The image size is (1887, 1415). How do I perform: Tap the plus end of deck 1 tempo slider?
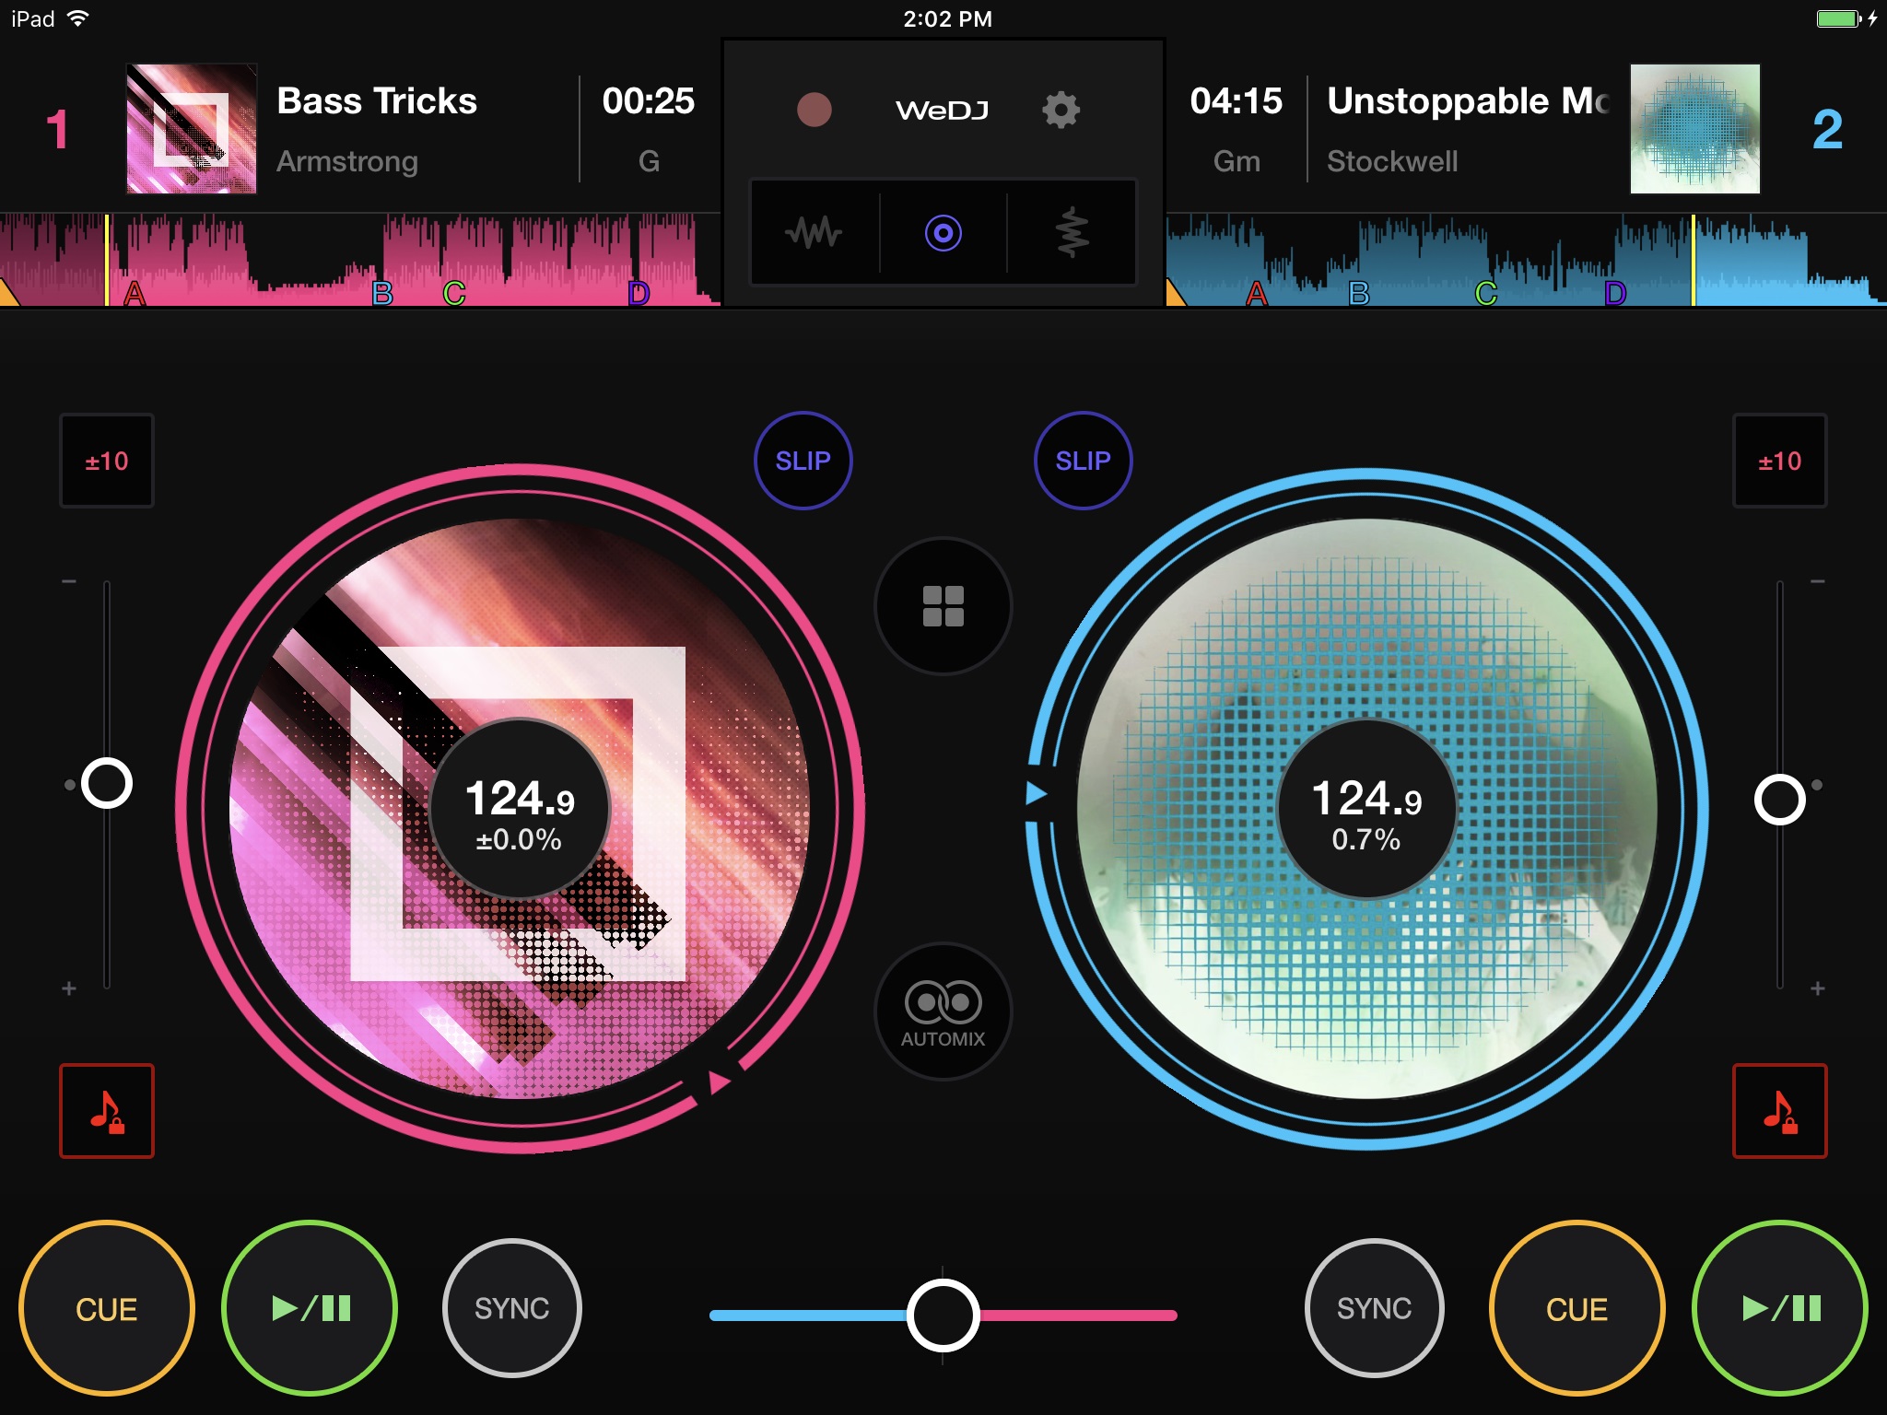[x=69, y=988]
